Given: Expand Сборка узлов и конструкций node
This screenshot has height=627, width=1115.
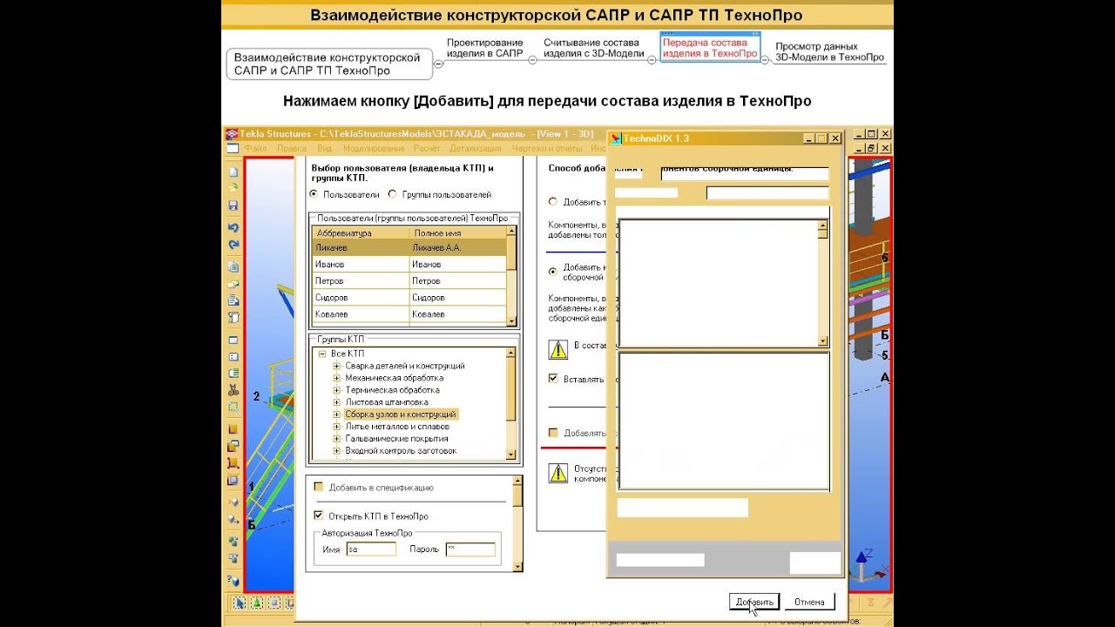Looking at the screenshot, I should tap(336, 415).
